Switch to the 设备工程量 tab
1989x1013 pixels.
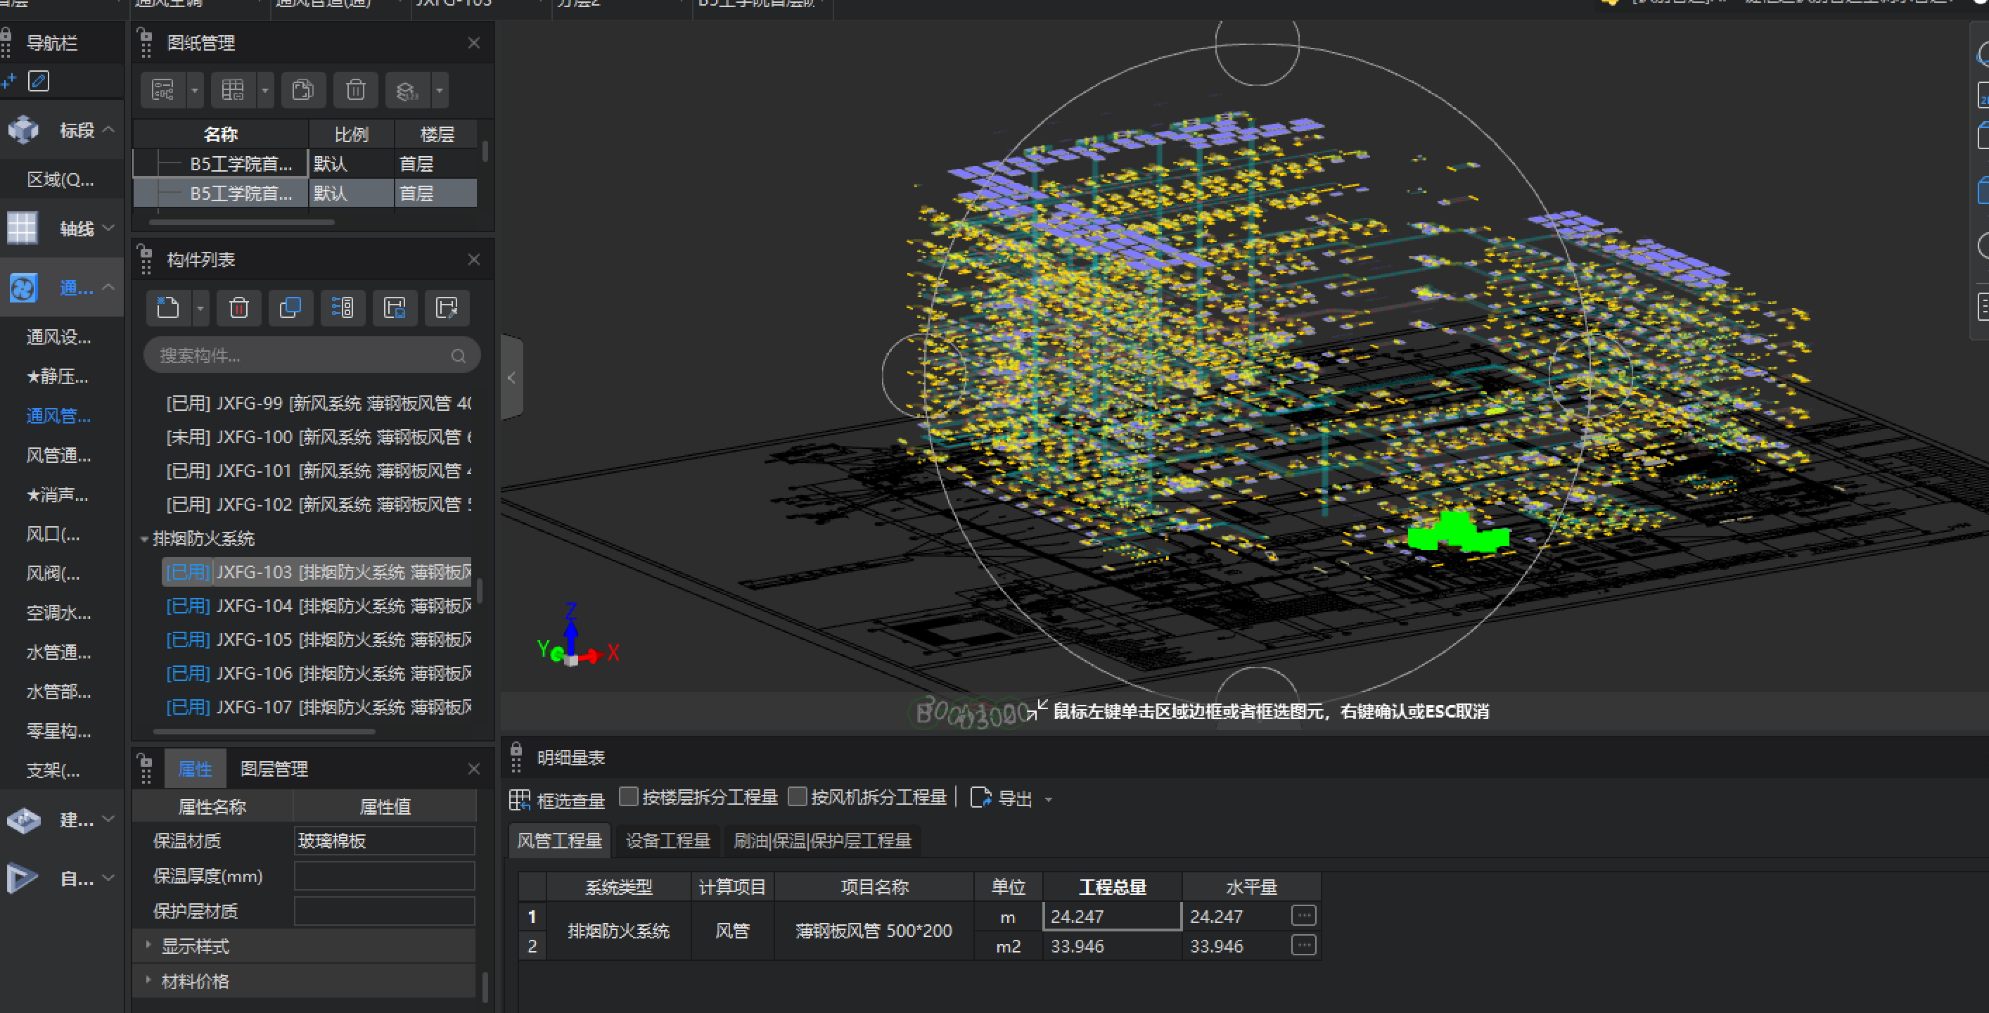667,840
